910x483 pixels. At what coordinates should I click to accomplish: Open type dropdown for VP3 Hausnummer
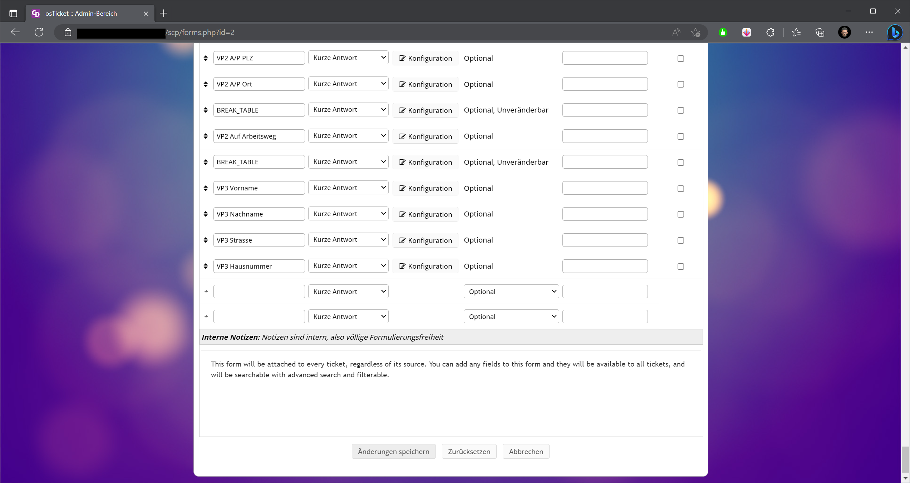348,266
